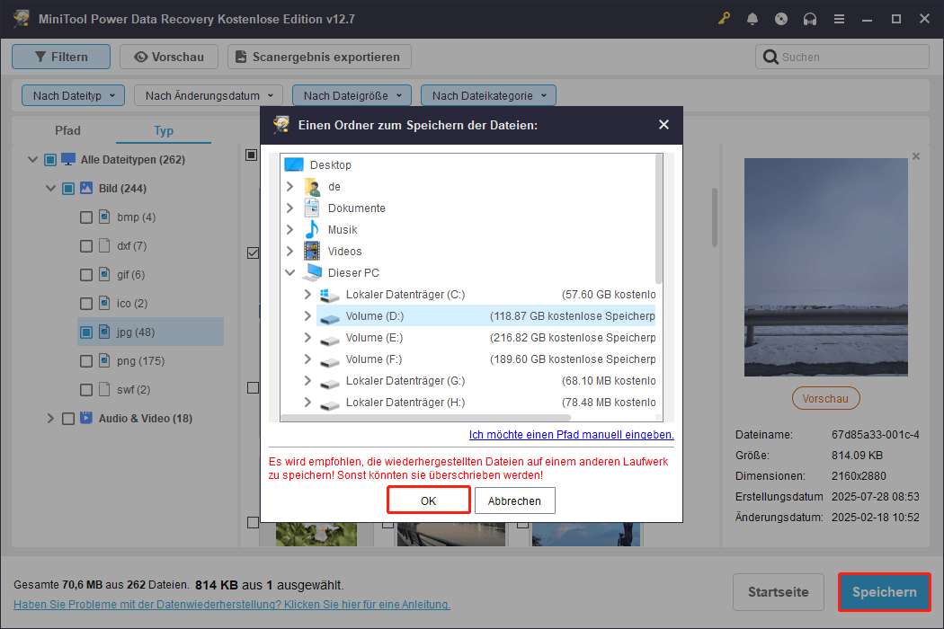This screenshot has height=629, width=944.
Task: Expand the Audio & Video tree node
Action: coord(51,418)
